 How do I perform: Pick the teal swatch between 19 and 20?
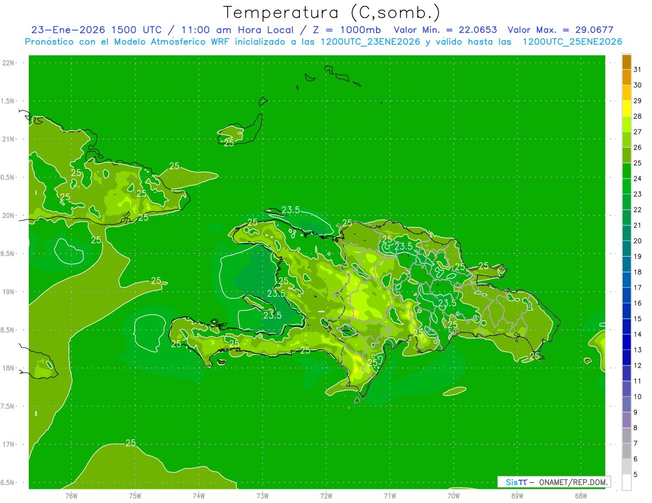click(x=626, y=249)
